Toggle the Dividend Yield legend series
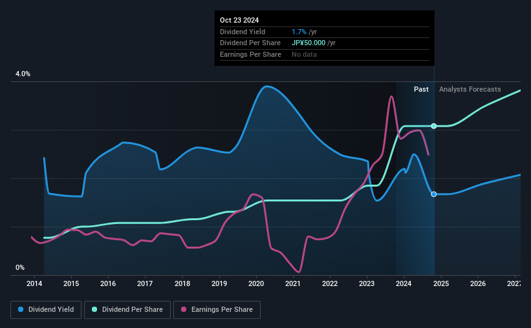Screen dimensions: 531x328 (46, 310)
